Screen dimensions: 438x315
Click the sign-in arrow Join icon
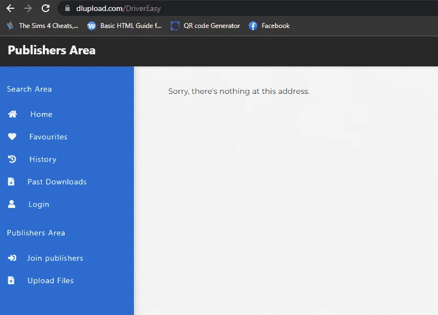(12, 258)
